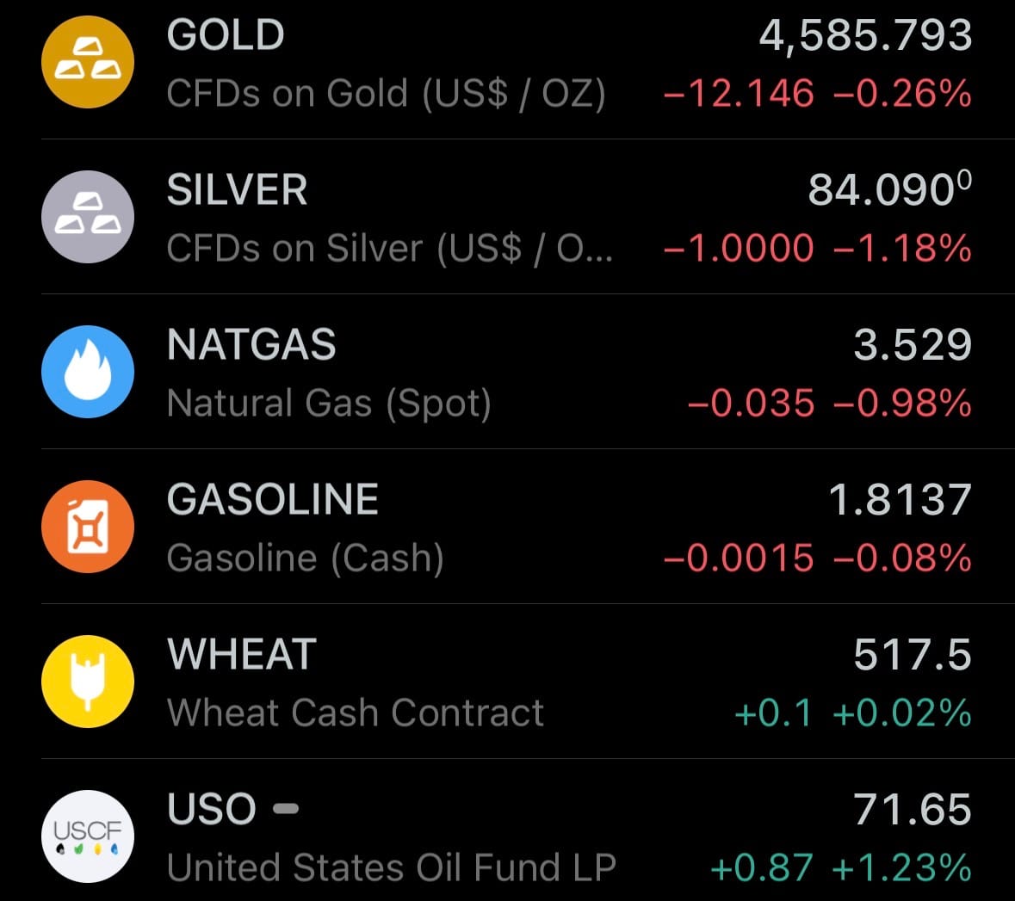Click USO change +1.23%
Viewport: 1015px width, 901px height.
click(902, 867)
